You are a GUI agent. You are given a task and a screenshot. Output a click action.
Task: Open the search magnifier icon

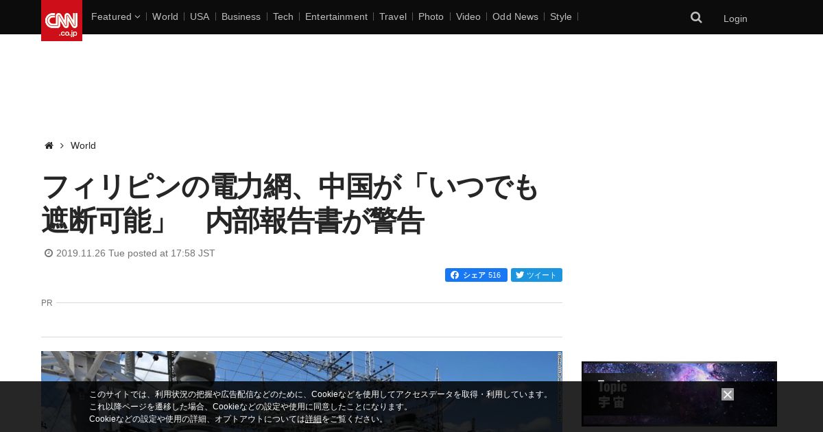(696, 17)
